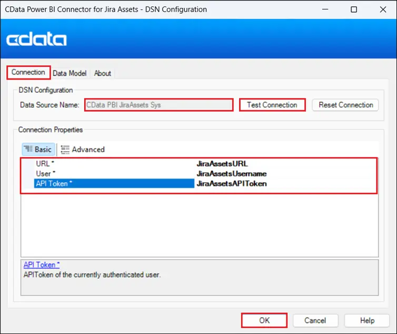
Task: Click the Data Source Name field
Action: [x=158, y=105]
